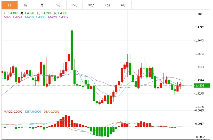Screen dimensions: 213x140
Task: Click the 1.4344 price axis label
Action: pyautogui.click(x=199, y=80)
